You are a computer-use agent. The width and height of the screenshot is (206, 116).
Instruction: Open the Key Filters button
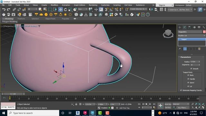point(183,108)
